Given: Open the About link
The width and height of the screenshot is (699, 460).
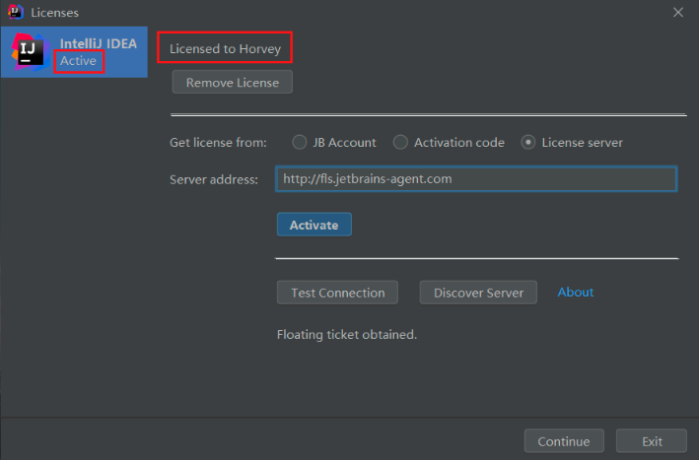Looking at the screenshot, I should (x=576, y=293).
